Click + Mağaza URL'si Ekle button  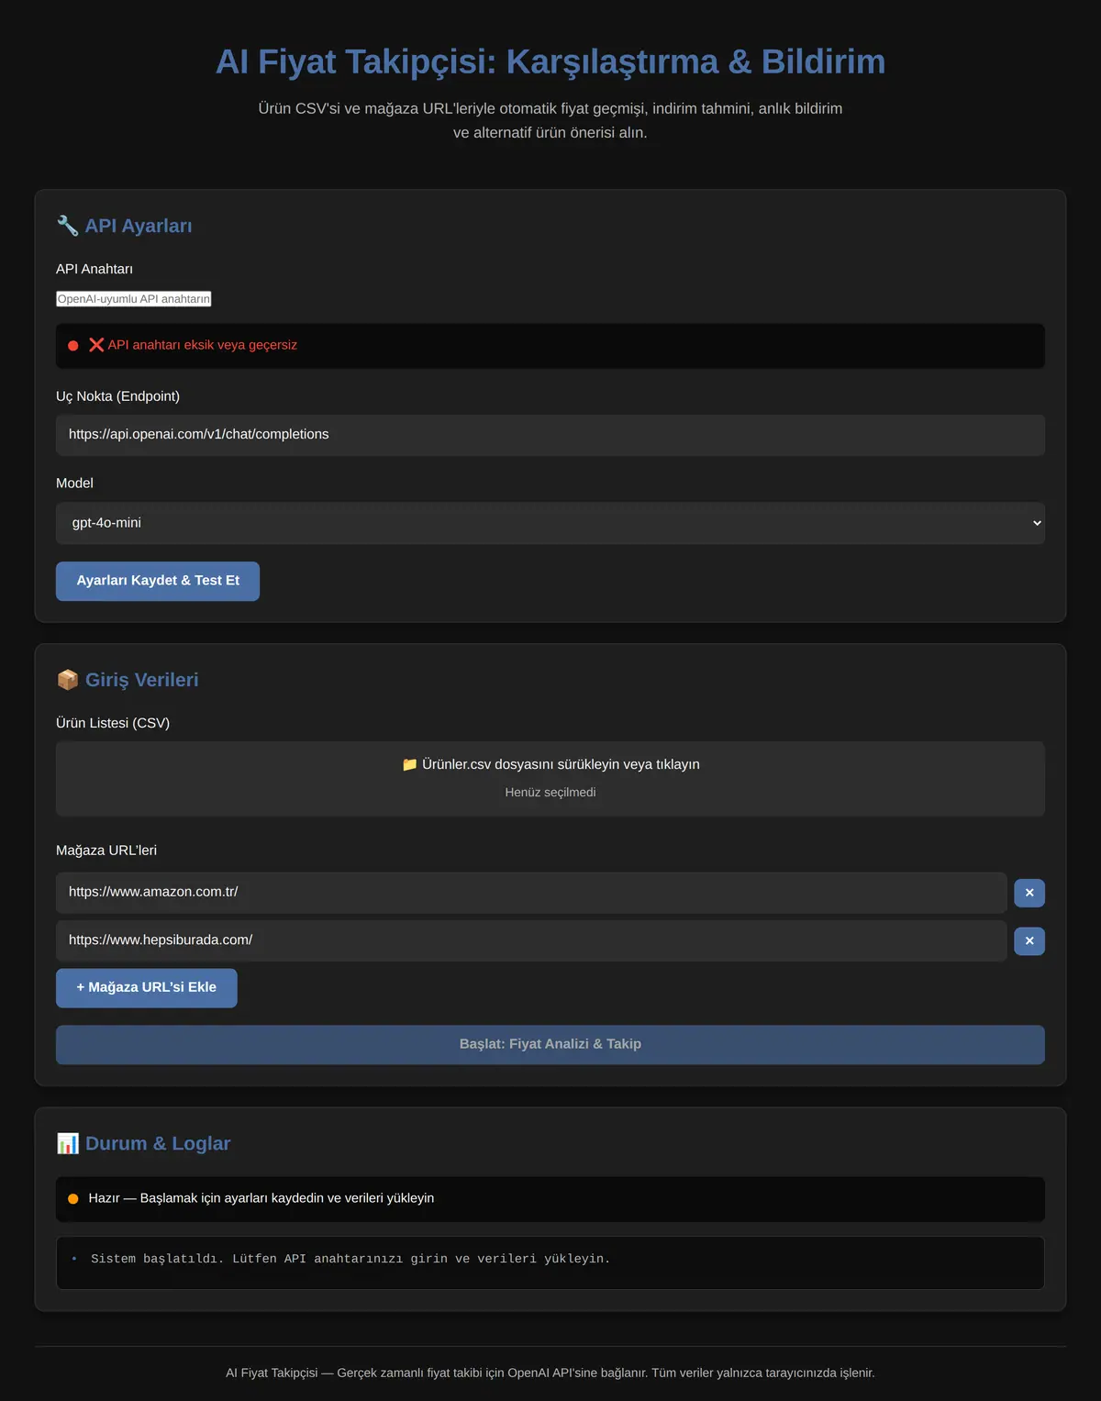(147, 988)
